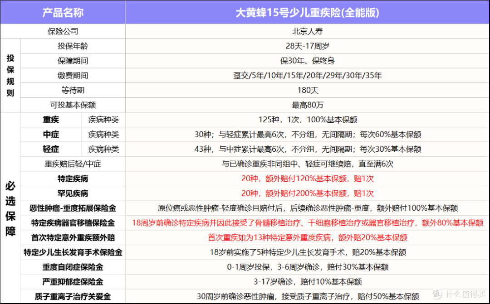490x304 pixels.
Task: Select the 30种 每次60%基本保额 value
Action: (308, 134)
